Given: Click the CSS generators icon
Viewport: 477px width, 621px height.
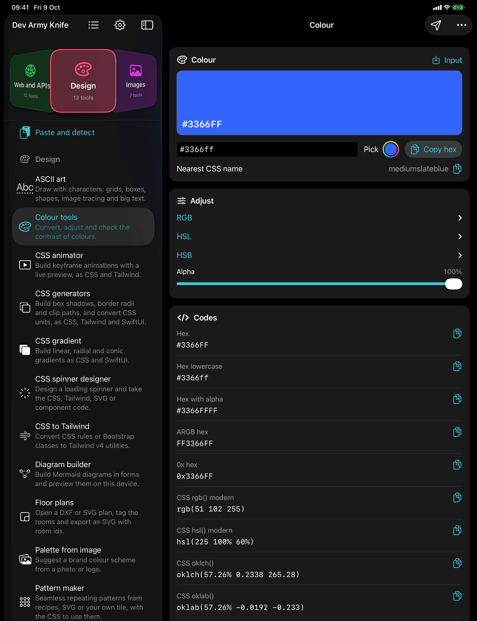Looking at the screenshot, I should (x=25, y=308).
